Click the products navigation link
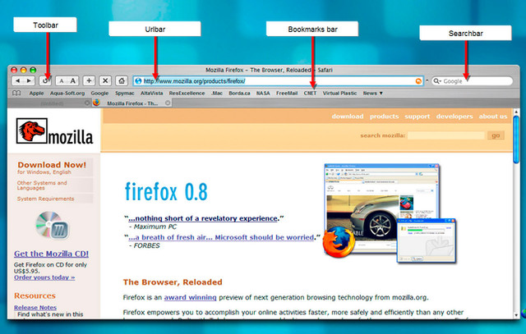 (384, 117)
